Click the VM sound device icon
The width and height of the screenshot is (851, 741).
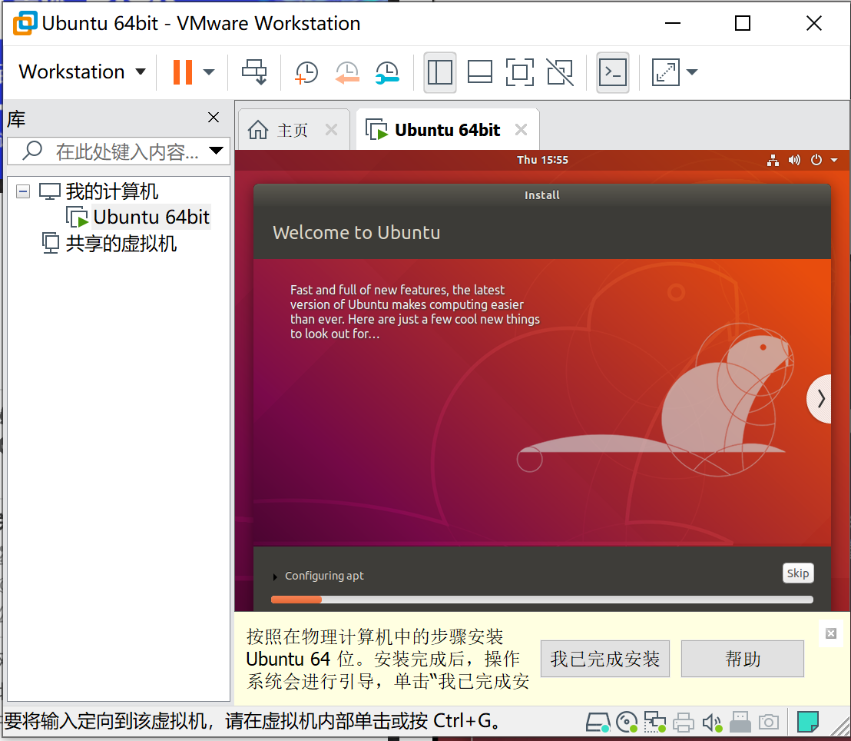pos(711,722)
